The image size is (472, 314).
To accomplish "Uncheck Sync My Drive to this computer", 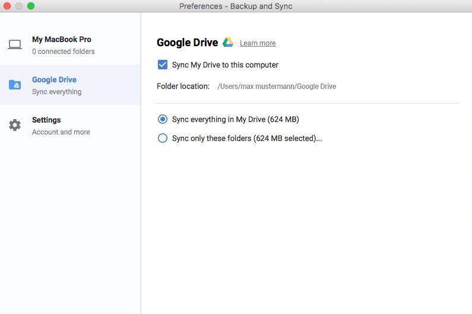I will tap(163, 65).
